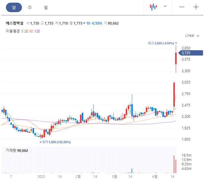Click the 저 1,710 low price value

(61, 23)
